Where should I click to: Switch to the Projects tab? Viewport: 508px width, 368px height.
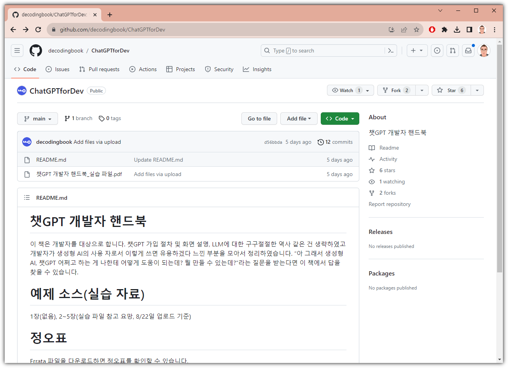pyautogui.click(x=181, y=69)
